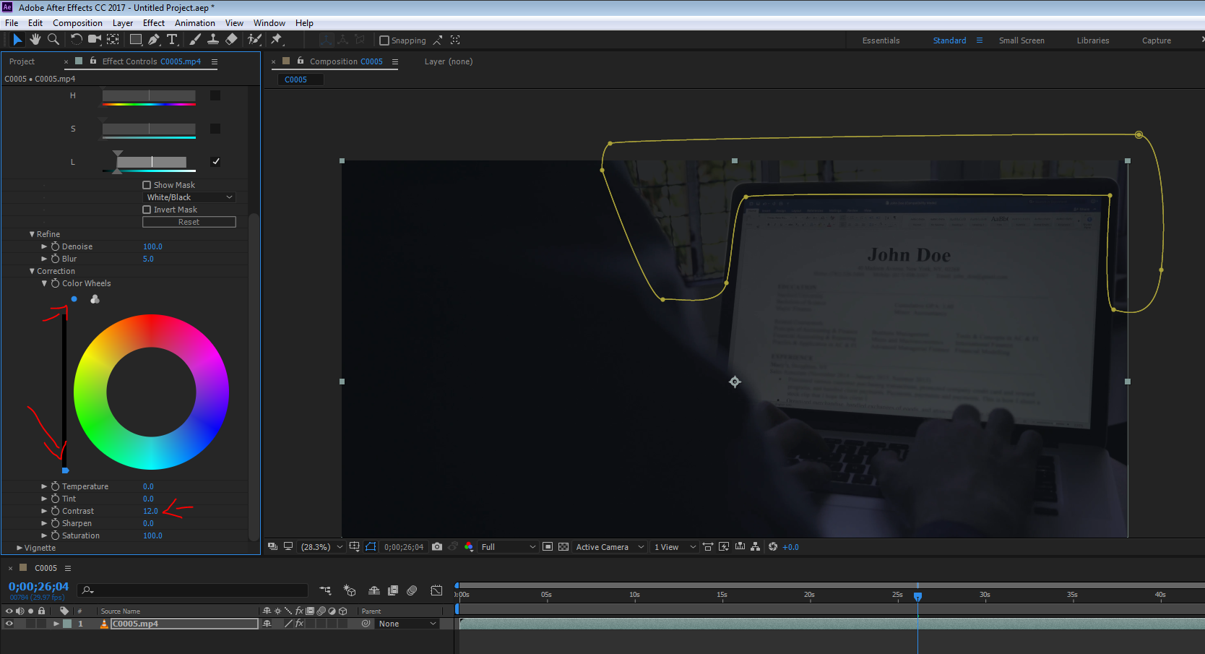Select the Hand tool
Image resolution: width=1205 pixels, height=654 pixels.
35,40
